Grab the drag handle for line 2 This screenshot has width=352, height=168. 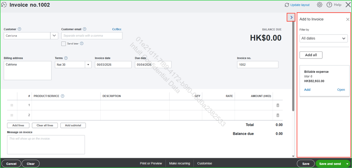click(12, 115)
